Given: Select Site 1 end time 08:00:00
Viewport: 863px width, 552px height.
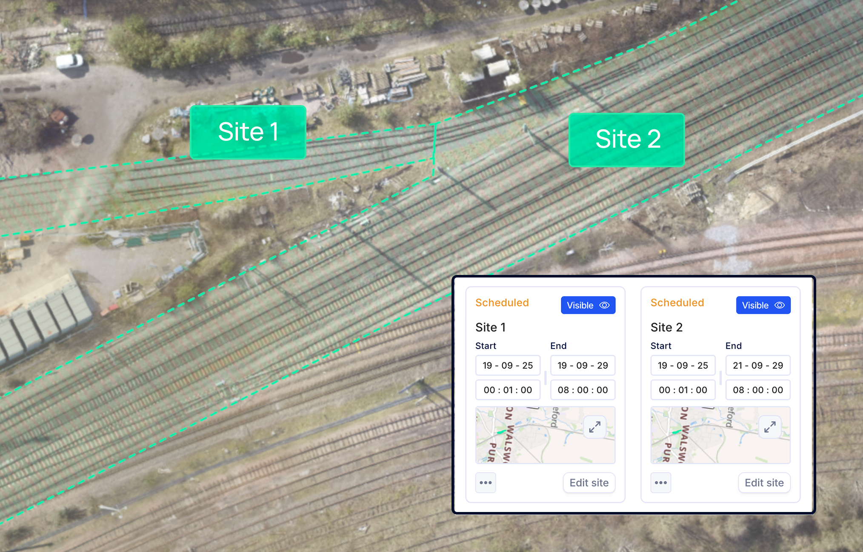Looking at the screenshot, I should (583, 390).
